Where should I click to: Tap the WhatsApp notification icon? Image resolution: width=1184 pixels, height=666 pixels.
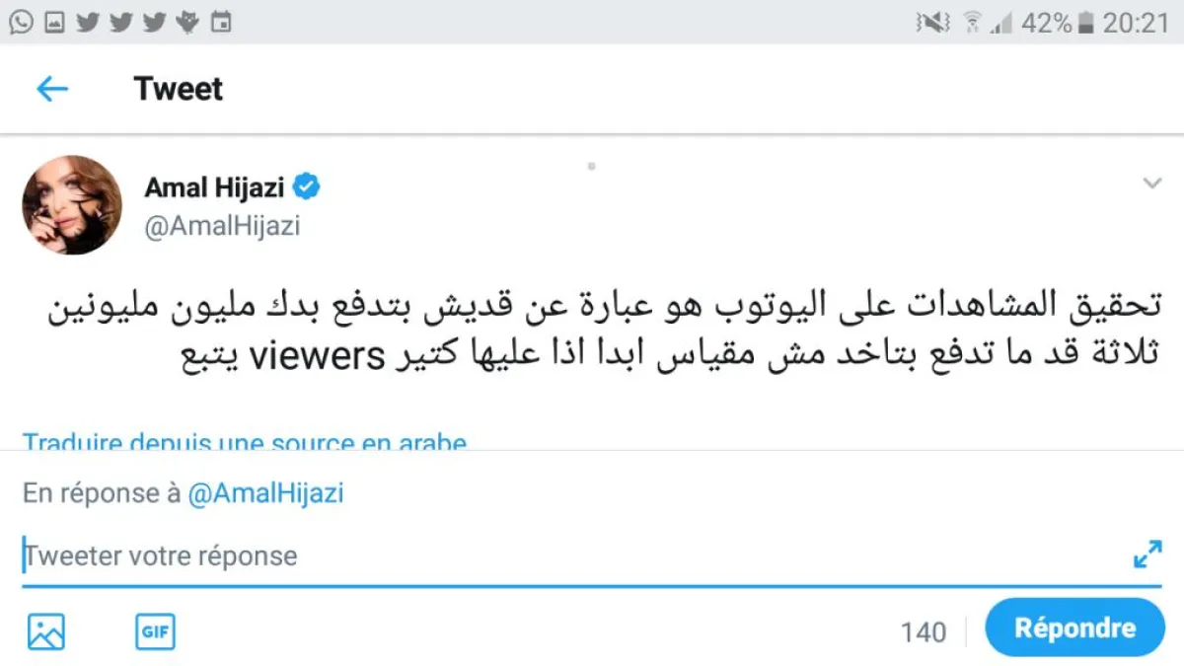point(21,22)
